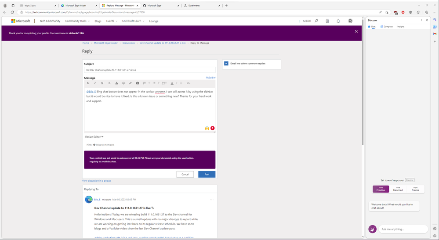Image resolution: width=439 pixels, height=240 pixels.
Task: Refresh the page
Action: 12,12
